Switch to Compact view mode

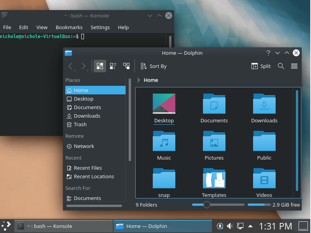click(113, 66)
